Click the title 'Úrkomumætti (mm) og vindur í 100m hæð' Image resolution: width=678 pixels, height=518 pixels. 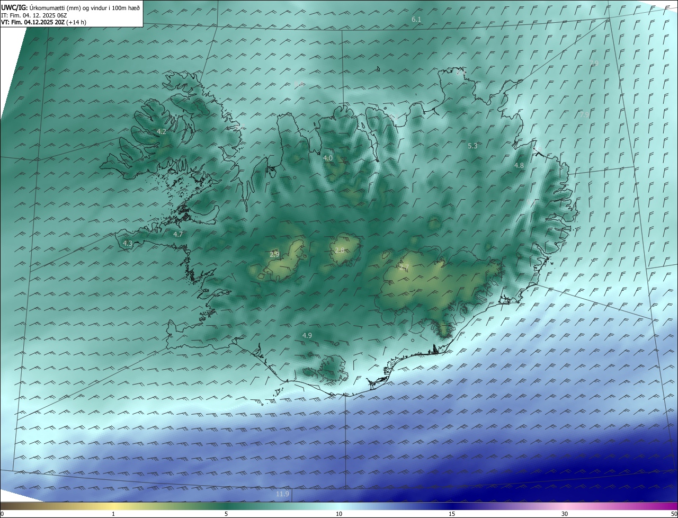click(x=84, y=7)
